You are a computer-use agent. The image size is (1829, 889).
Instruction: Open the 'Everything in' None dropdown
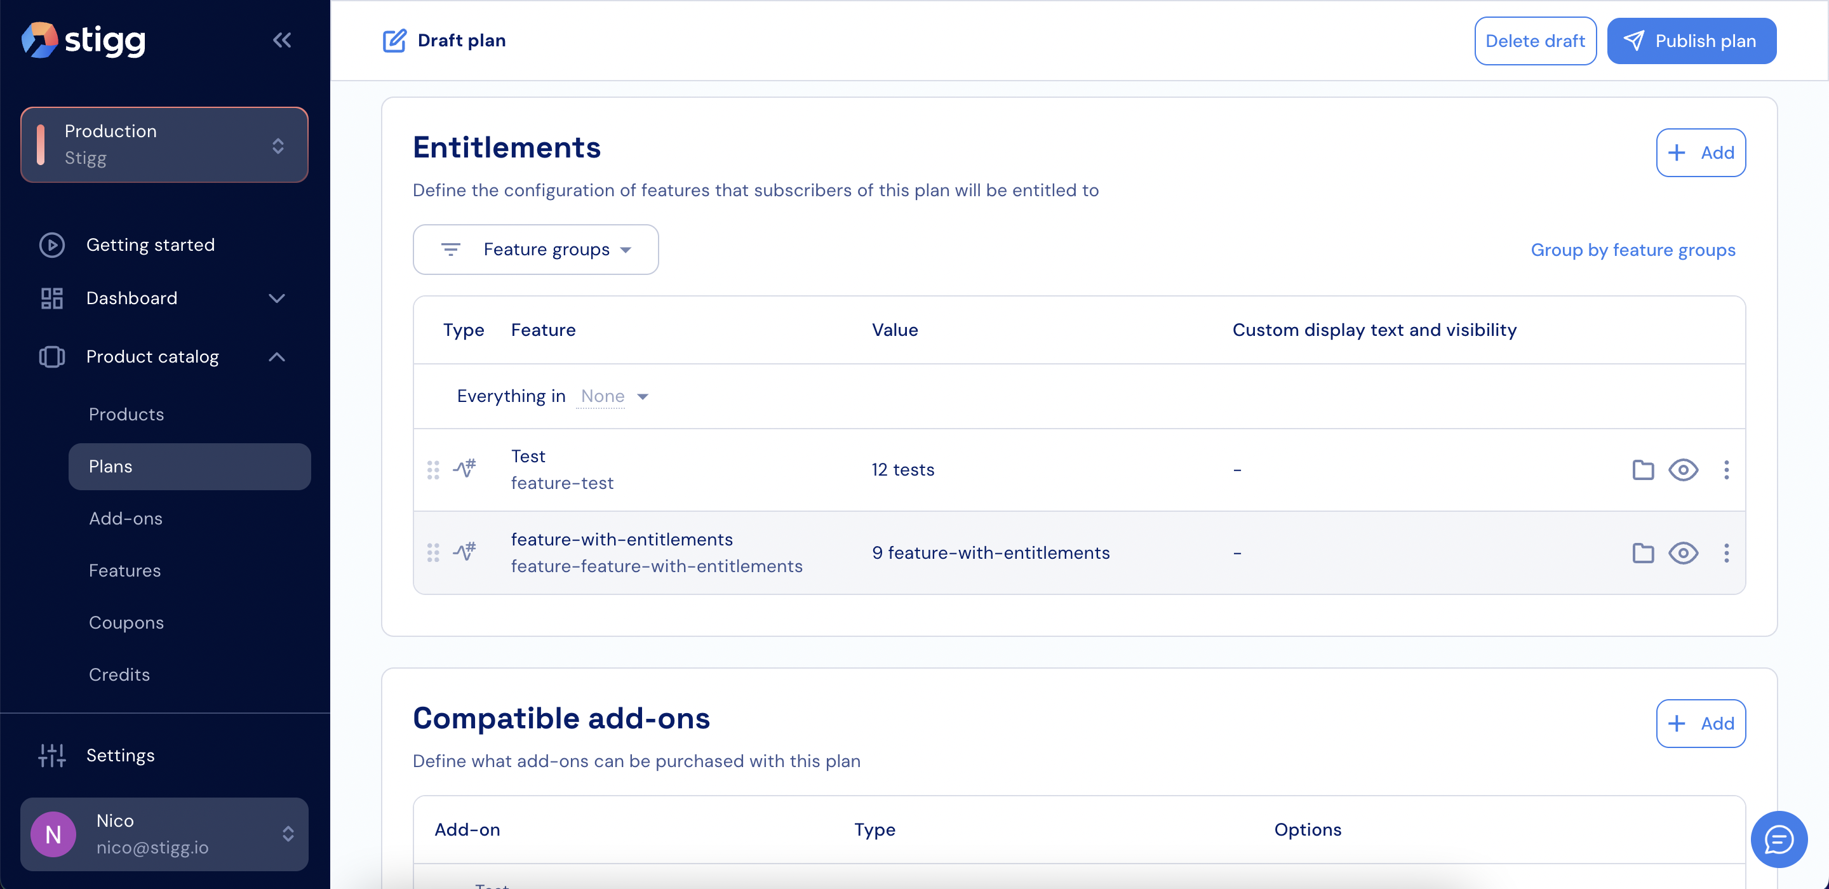point(614,396)
